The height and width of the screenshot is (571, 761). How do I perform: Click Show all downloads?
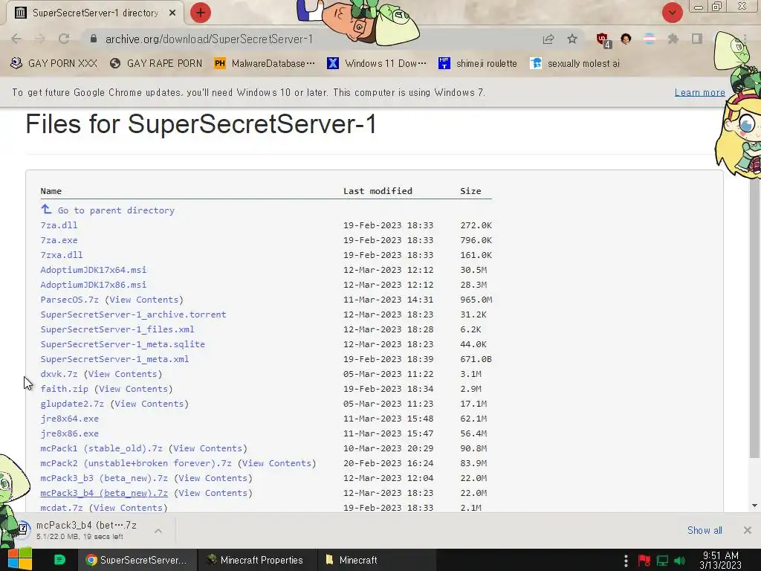pyautogui.click(x=705, y=530)
